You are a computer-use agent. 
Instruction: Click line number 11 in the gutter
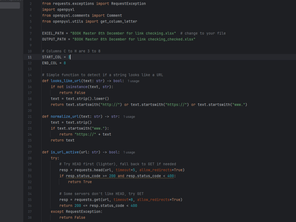pyautogui.click(x=30, y=57)
